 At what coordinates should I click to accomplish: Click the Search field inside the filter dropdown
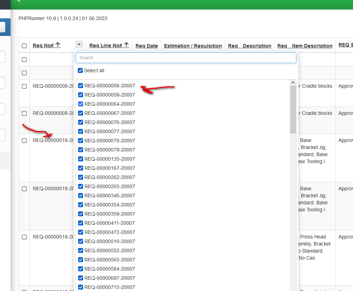click(x=186, y=58)
